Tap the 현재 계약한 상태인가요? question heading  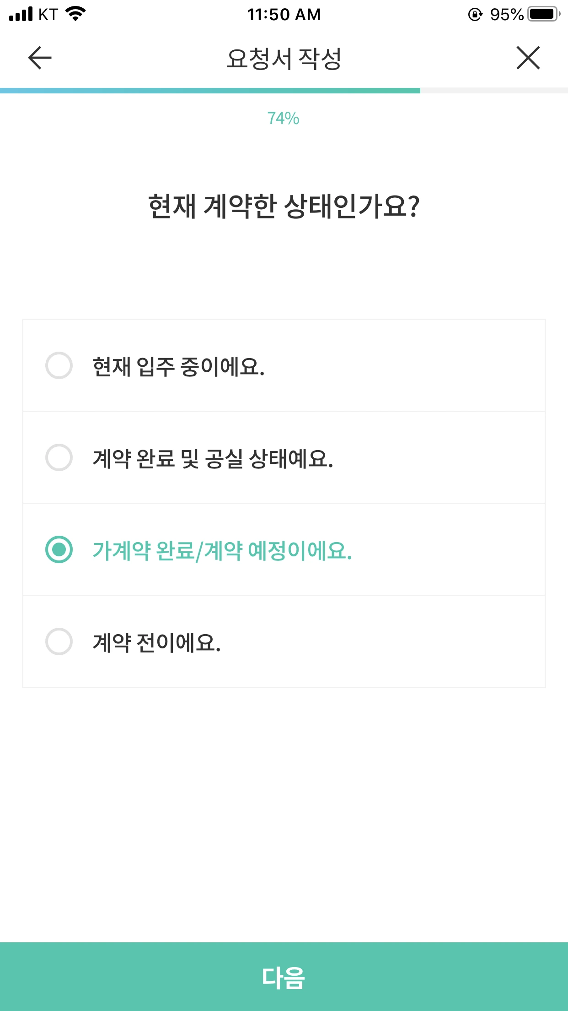coord(284,207)
